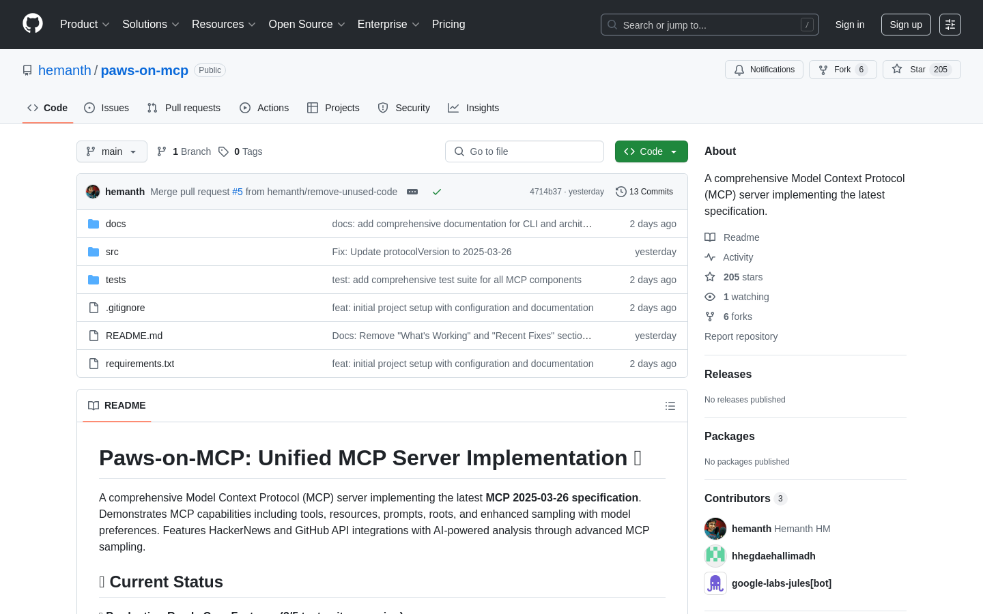The height and width of the screenshot is (614, 983).
Task: Open the commit details ellipsis icon
Action: 412,192
